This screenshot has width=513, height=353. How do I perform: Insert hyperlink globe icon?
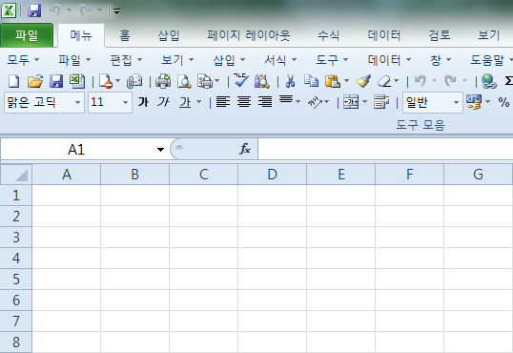(489, 81)
